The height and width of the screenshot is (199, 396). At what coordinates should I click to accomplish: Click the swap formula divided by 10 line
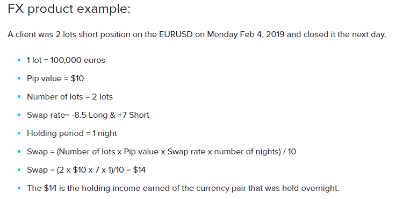tap(161, 152)
